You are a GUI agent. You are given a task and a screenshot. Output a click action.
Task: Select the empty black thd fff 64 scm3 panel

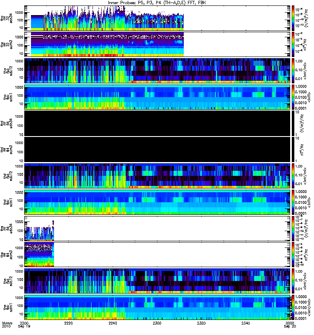point(157,149)
